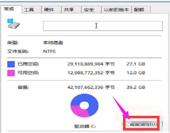Click the 39.2 GB capacity value
Viewport: 170px width, 133px height.
click(136, 87)
